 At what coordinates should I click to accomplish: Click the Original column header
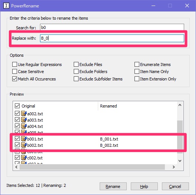[x=28, y=106]
